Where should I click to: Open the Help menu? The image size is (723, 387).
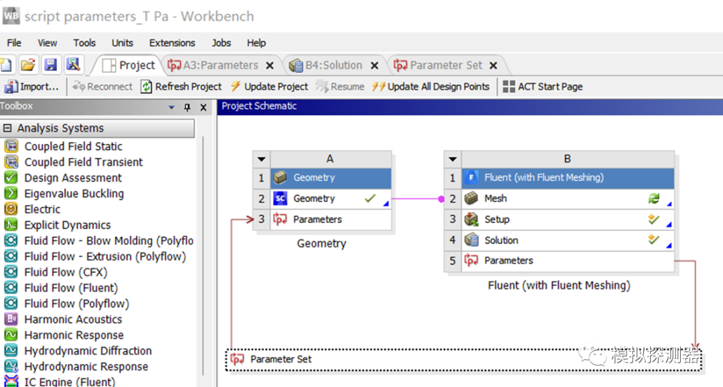256,43
